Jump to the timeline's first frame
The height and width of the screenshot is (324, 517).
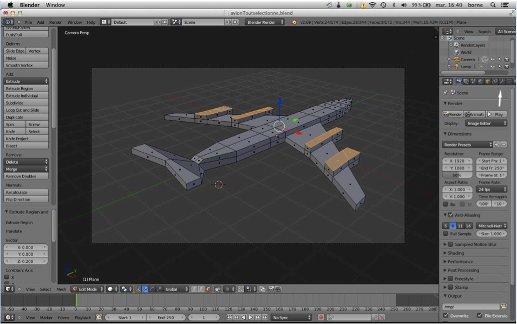[229, 317]
